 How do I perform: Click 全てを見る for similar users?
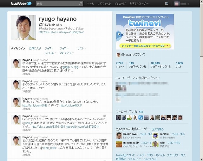(x=158, y=129)
